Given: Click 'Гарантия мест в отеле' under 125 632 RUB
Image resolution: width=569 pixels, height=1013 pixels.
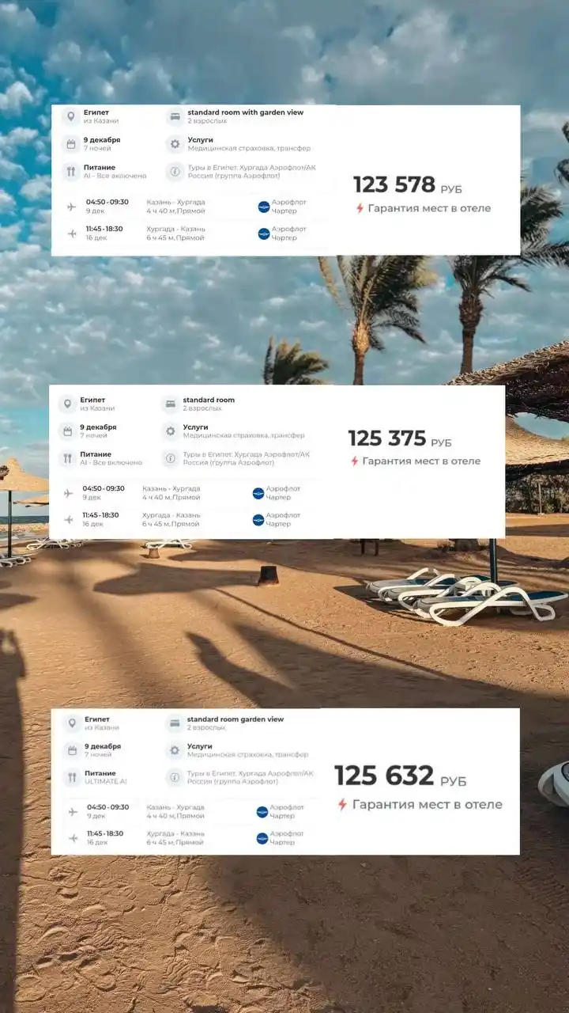Looking at the screenshot, I should (x=427, y=804).
